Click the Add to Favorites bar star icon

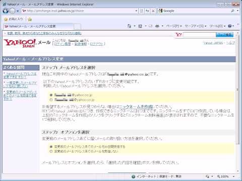[x=30, y=19]
